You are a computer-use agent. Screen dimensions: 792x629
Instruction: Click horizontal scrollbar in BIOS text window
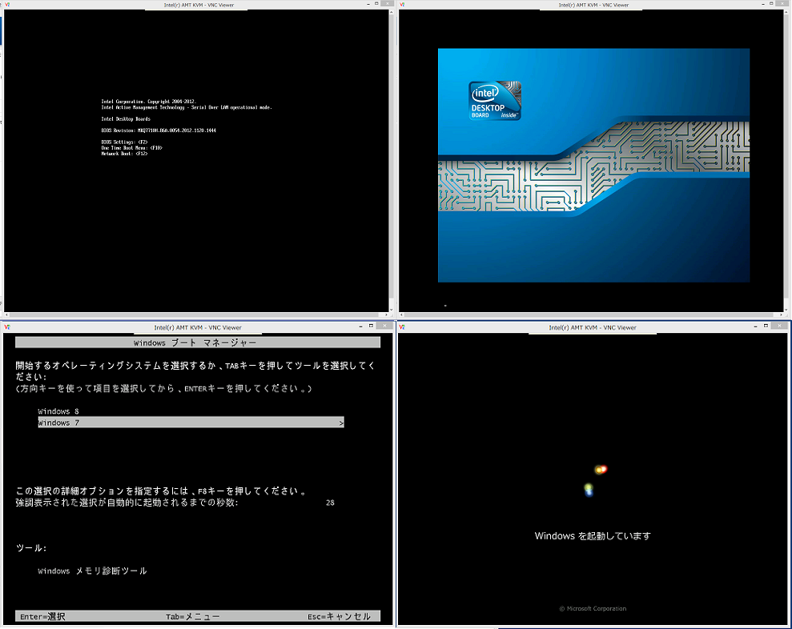point(196,315)
